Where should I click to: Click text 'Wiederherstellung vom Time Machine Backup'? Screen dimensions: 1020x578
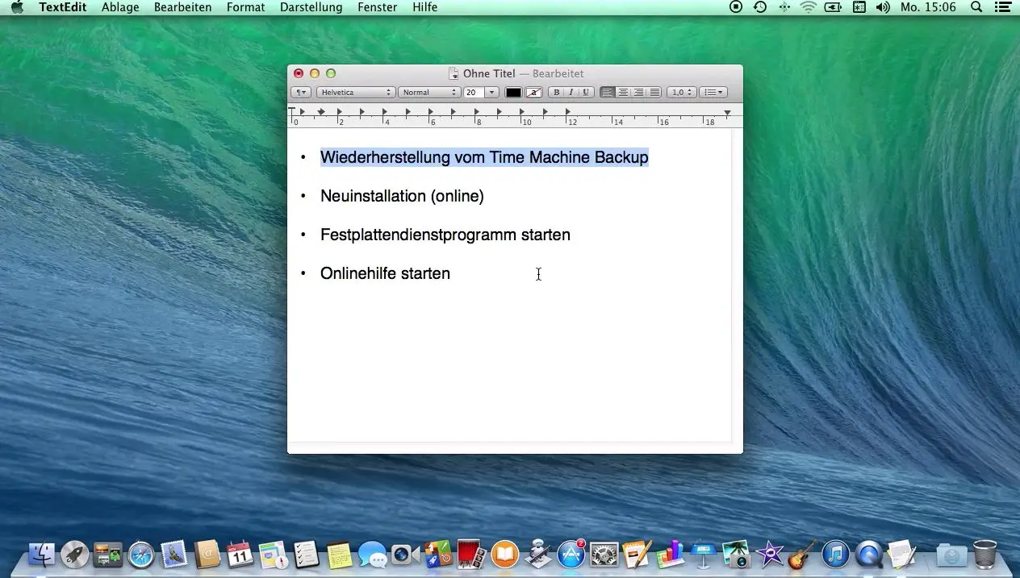(484, 157)
